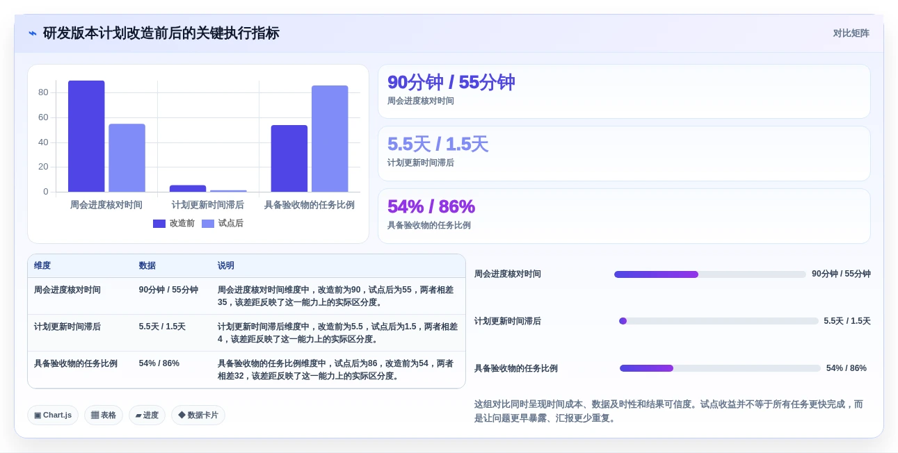Click the 周会进度核对时间 caption in top data card
898x453 pixels.
421,101
